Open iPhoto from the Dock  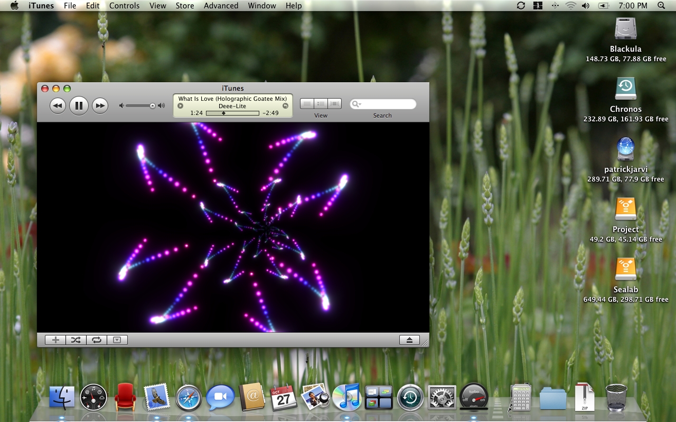pyautogui.click(x=315, y=397)
